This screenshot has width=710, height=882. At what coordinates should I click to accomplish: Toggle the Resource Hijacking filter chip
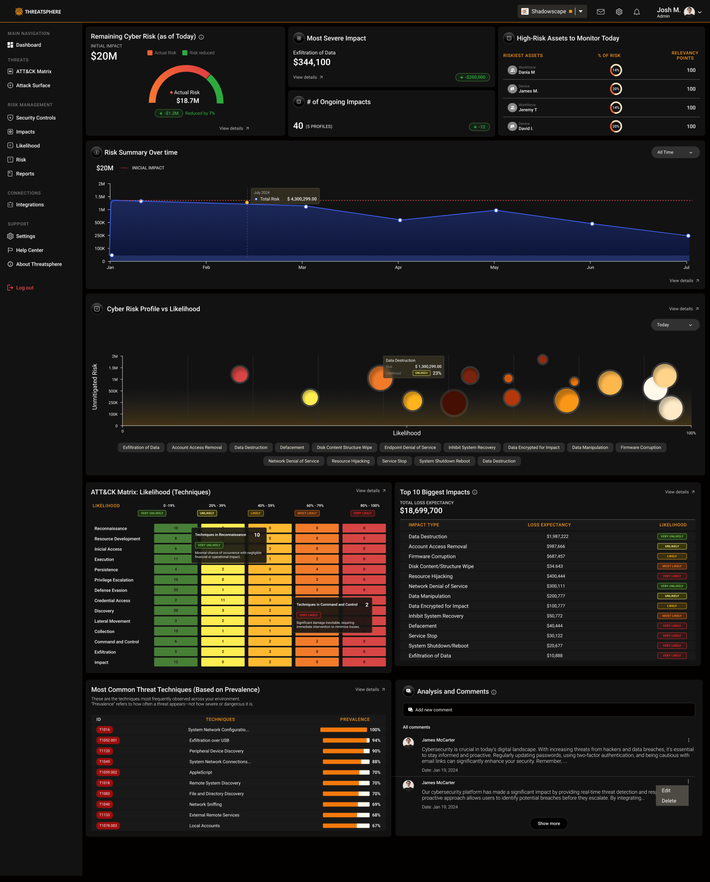click(350, 461)
